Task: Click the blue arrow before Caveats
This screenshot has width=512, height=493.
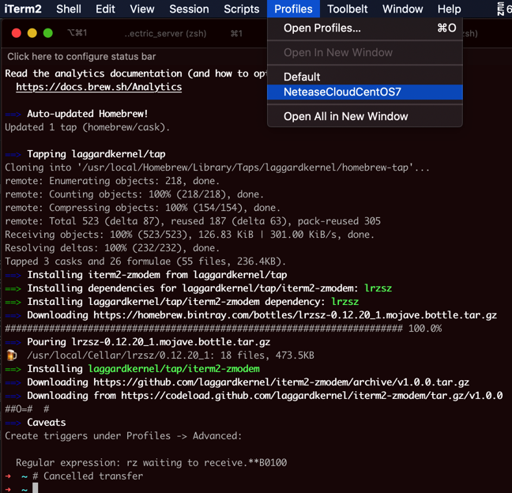Action: click(x=13, y=423)
